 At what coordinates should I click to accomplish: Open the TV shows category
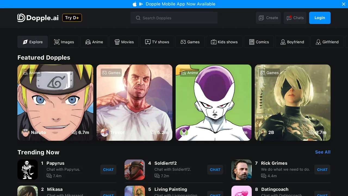pos(157,42)
